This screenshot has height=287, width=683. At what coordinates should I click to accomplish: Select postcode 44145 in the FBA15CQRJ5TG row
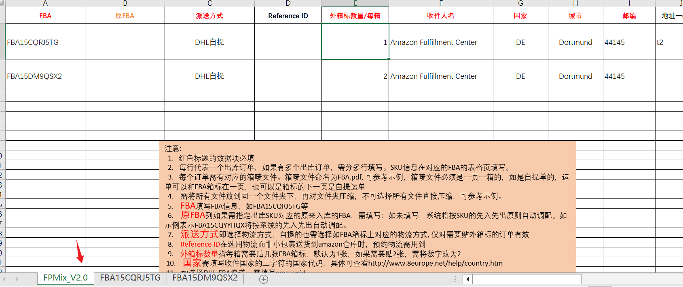click(x=629, y=42)
